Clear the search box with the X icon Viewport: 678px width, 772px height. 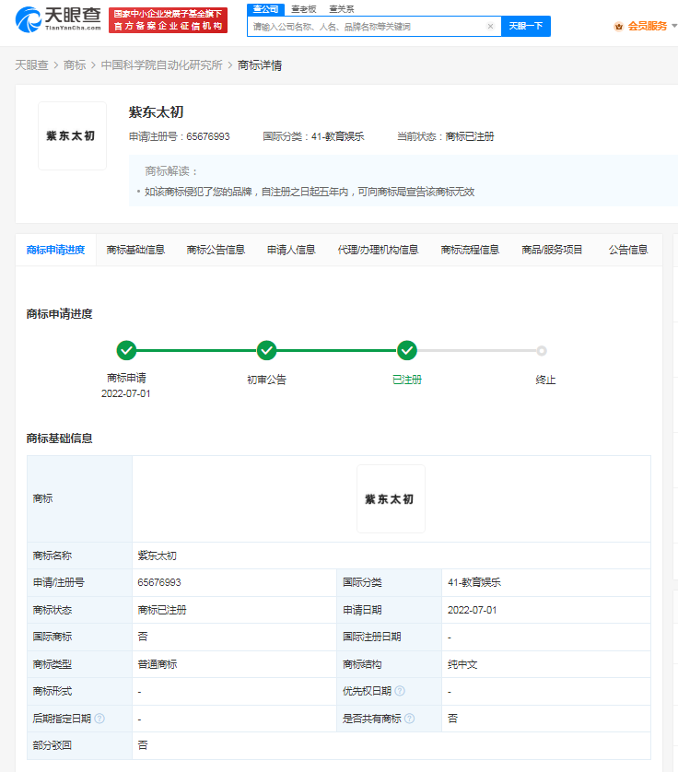click(x=490, y=27)
